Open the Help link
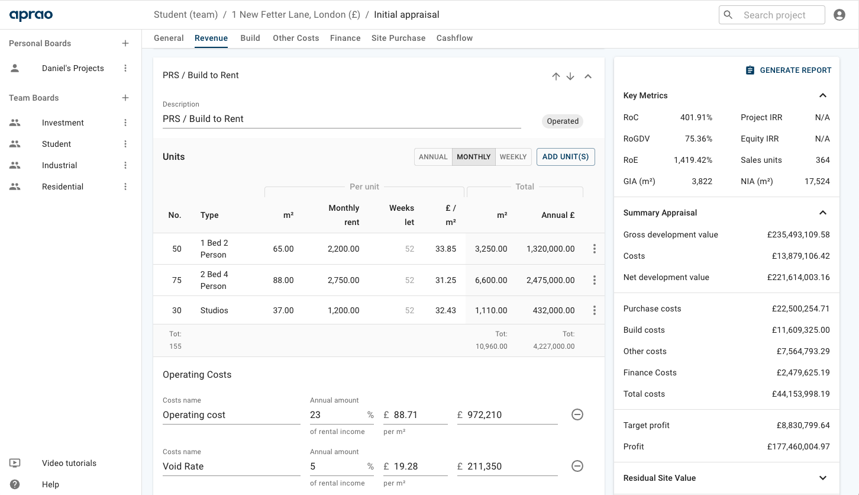Screen dimensions: 859x495 pos(51,484)
